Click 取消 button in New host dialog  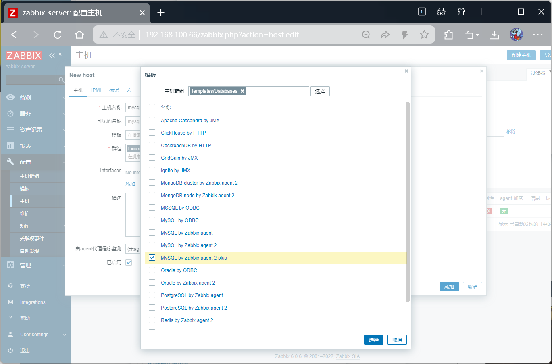coord(473,287)
